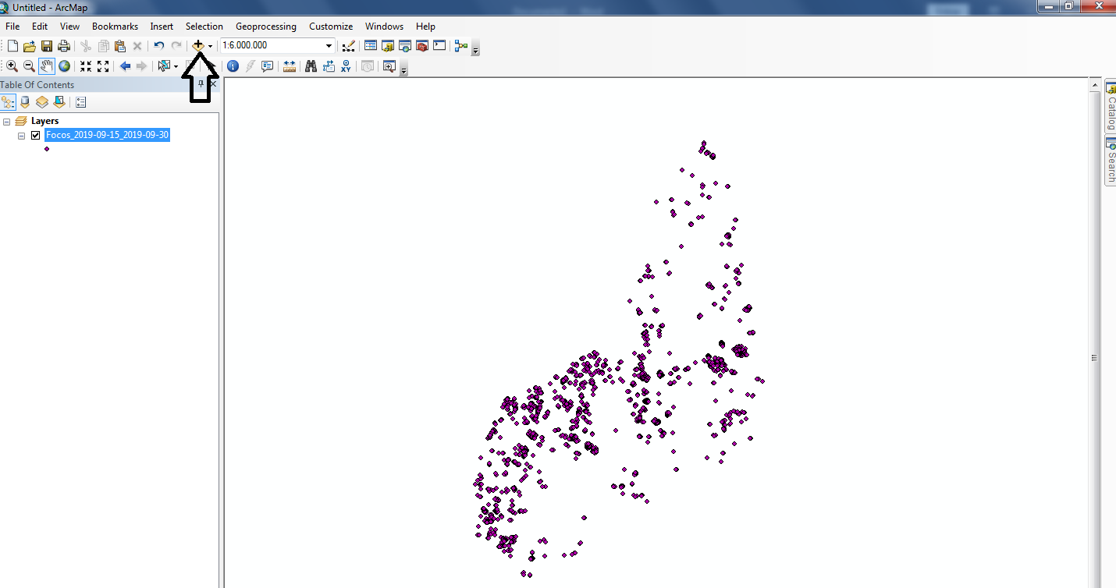
Task: Click the Add Data icon
Action: click(199, 45)
